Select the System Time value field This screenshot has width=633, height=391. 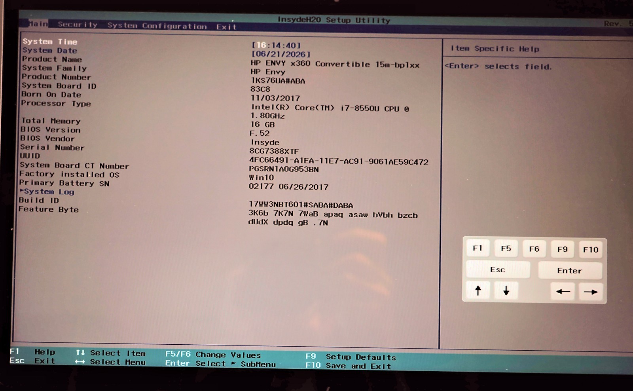276,45
